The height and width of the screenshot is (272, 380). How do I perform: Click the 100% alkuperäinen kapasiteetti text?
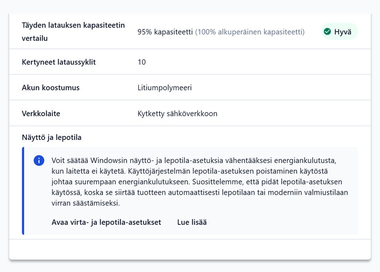250,32
